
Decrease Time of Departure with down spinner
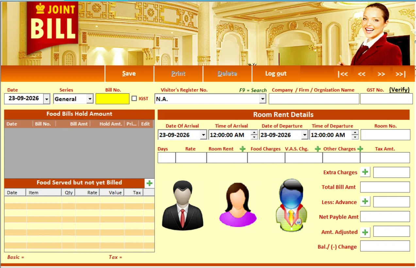355,137
